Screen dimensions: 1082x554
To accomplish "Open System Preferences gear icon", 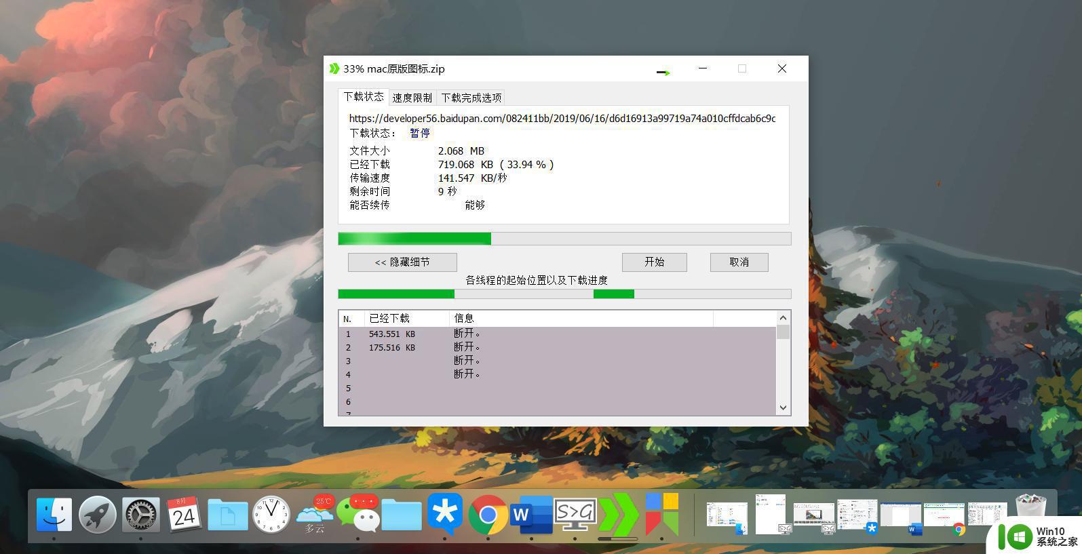I will [x=140, y=514].
